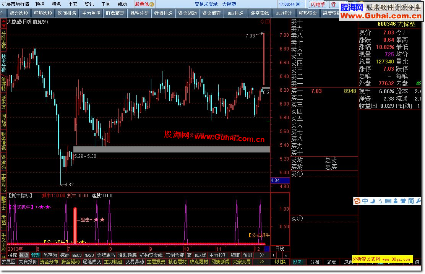Viewport: 425px width, 274px height.
Task: Toggle Sogou 简 simplified/traditional character mode
Action: click(411, 201)
